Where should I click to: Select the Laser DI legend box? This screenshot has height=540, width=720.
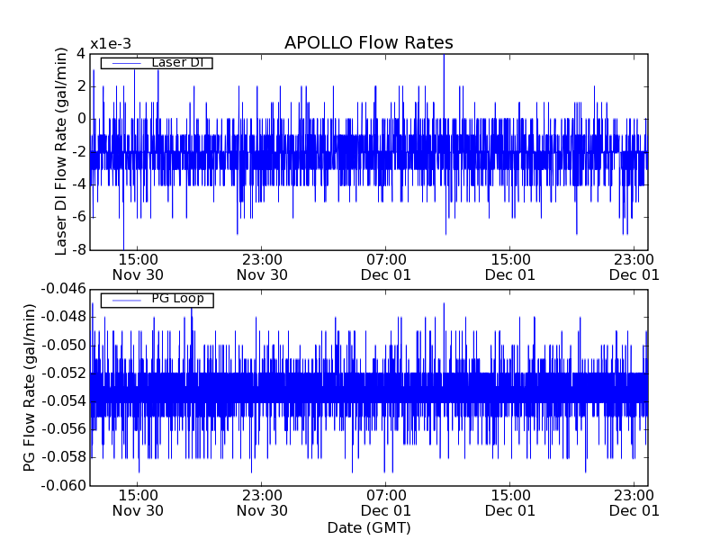156,63
